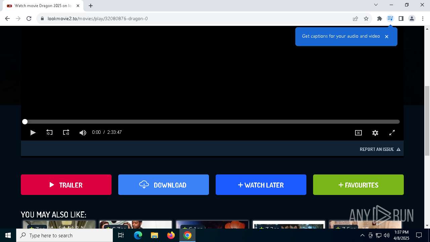Open Task View on taskbar
Screen dimensions: 430x242
pos(121,235)
